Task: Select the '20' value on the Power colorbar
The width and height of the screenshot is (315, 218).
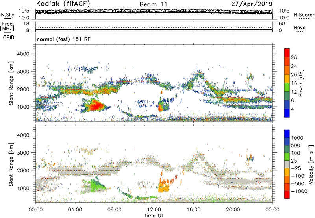Action: pos(294,75)
